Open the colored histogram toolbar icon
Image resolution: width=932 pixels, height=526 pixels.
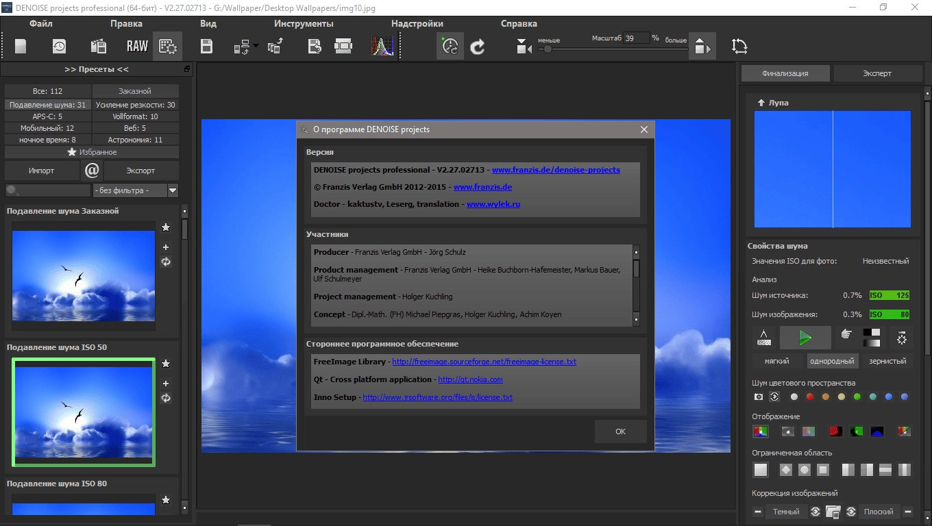click(382, 46)
